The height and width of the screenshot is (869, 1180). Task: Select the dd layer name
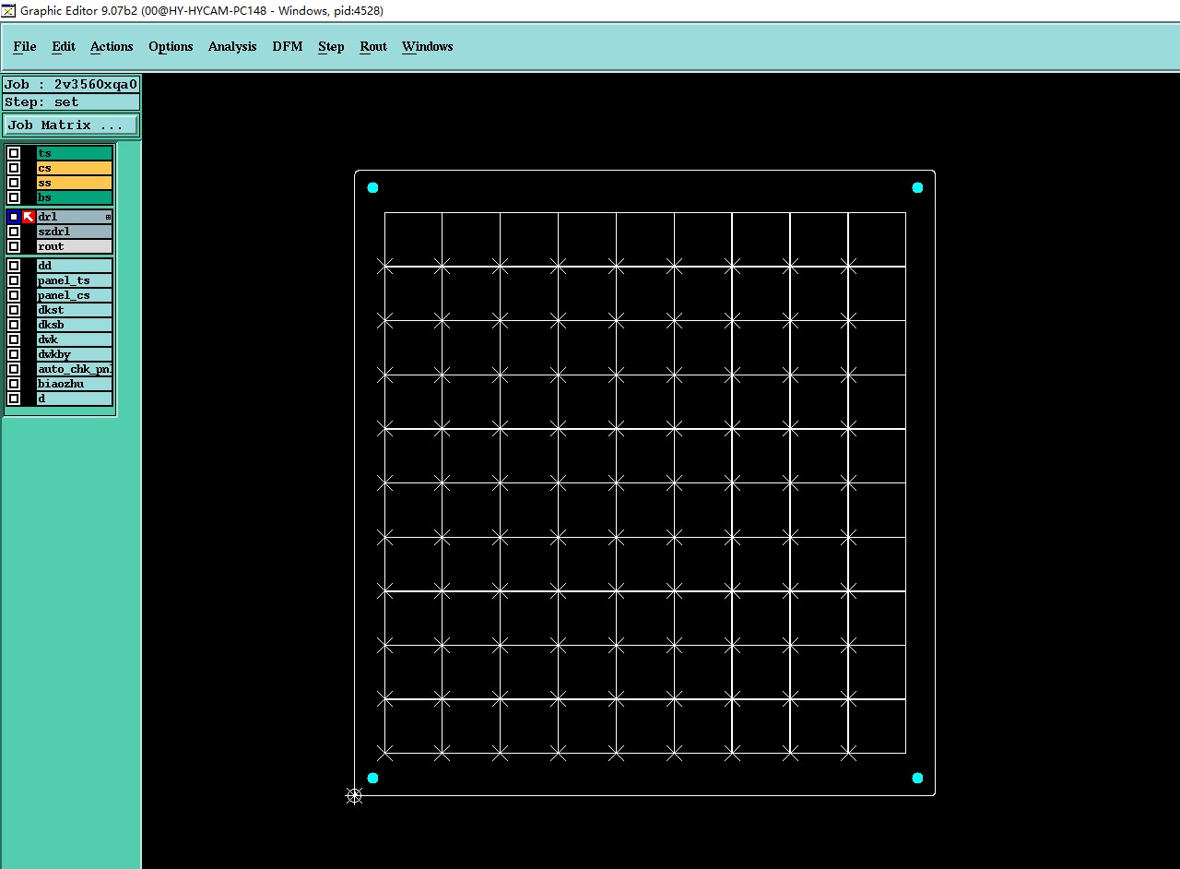75,266
